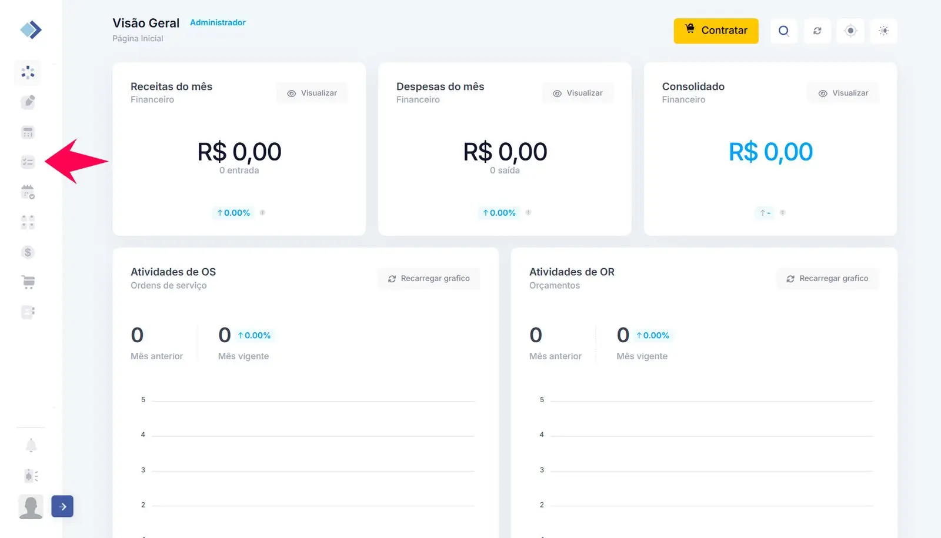Expand the sidebar with the blue arrow button
Screen dimensions: 941x538
62,506
